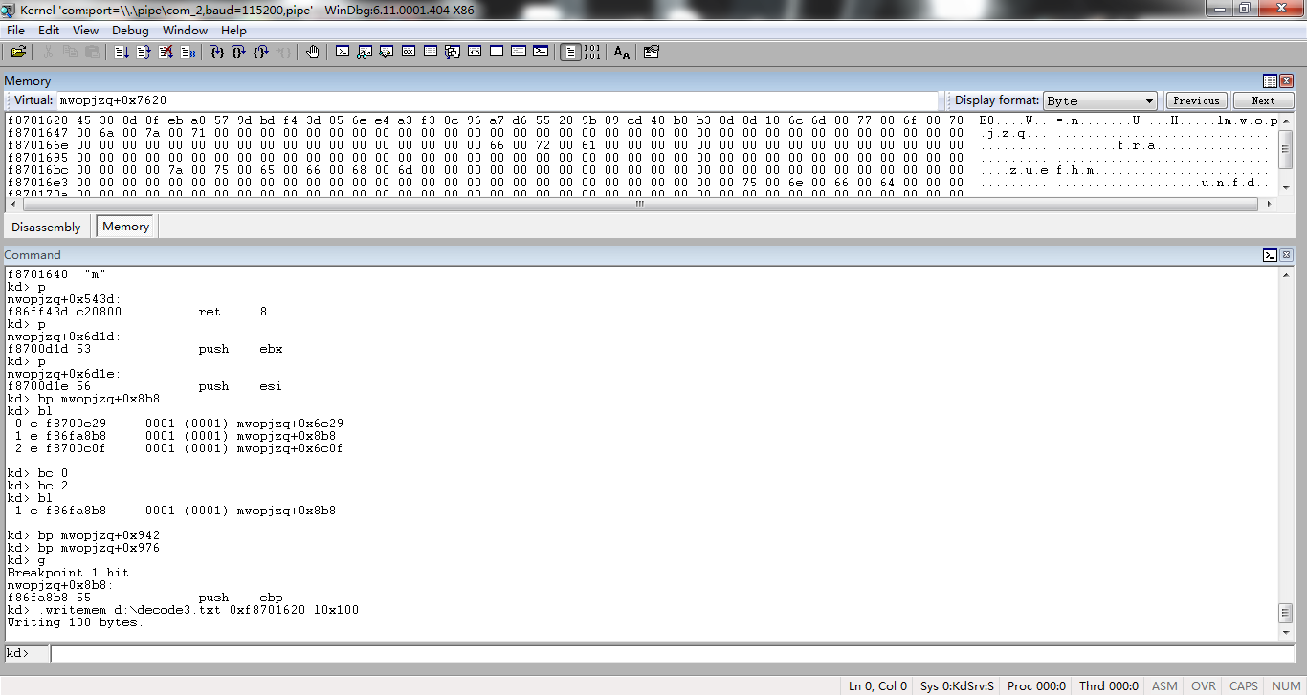Click the Virtual address input field
The width and height of the screenshot is (1307, 696).
tap(498, 100)
